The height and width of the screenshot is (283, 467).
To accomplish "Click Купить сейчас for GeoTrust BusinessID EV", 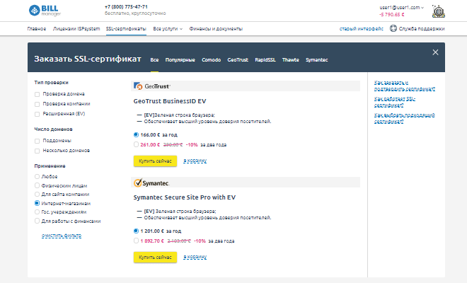I will (x=155, y=161).
